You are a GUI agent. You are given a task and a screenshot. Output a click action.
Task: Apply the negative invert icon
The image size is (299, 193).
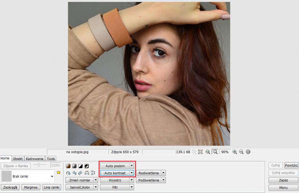86,166
